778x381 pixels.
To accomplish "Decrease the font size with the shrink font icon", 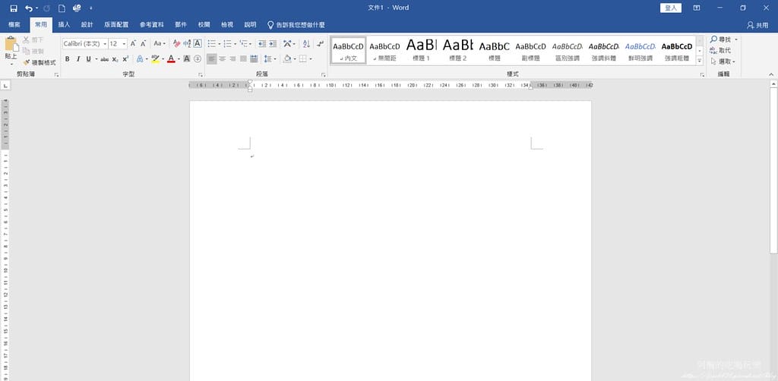I will tap(144, 43).
